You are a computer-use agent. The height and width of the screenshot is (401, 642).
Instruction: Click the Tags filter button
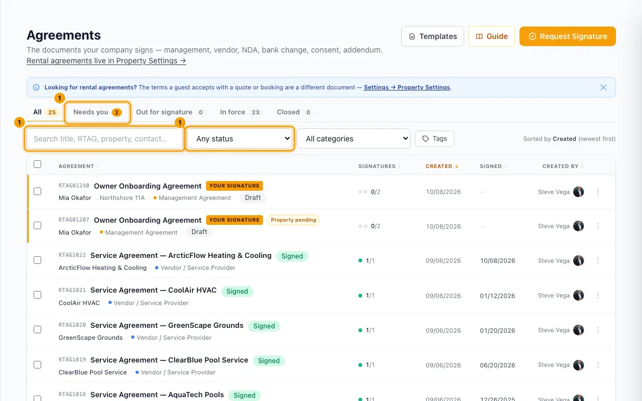434,139
